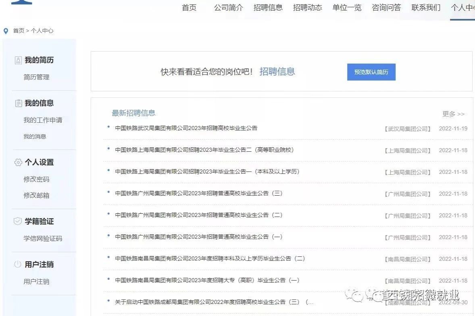Image resolution: width=475 pixels, height=316 pixels.
Task: Open 我的消息 in the sidebar
Action: pos(35,136)
